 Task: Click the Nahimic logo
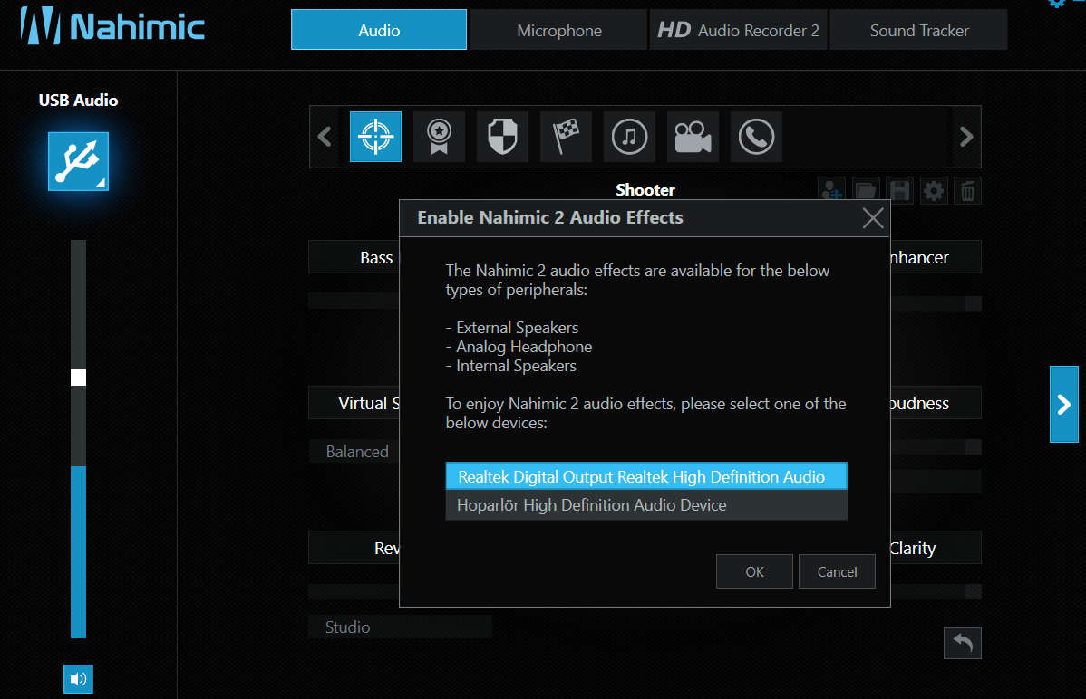click(112, 26)
